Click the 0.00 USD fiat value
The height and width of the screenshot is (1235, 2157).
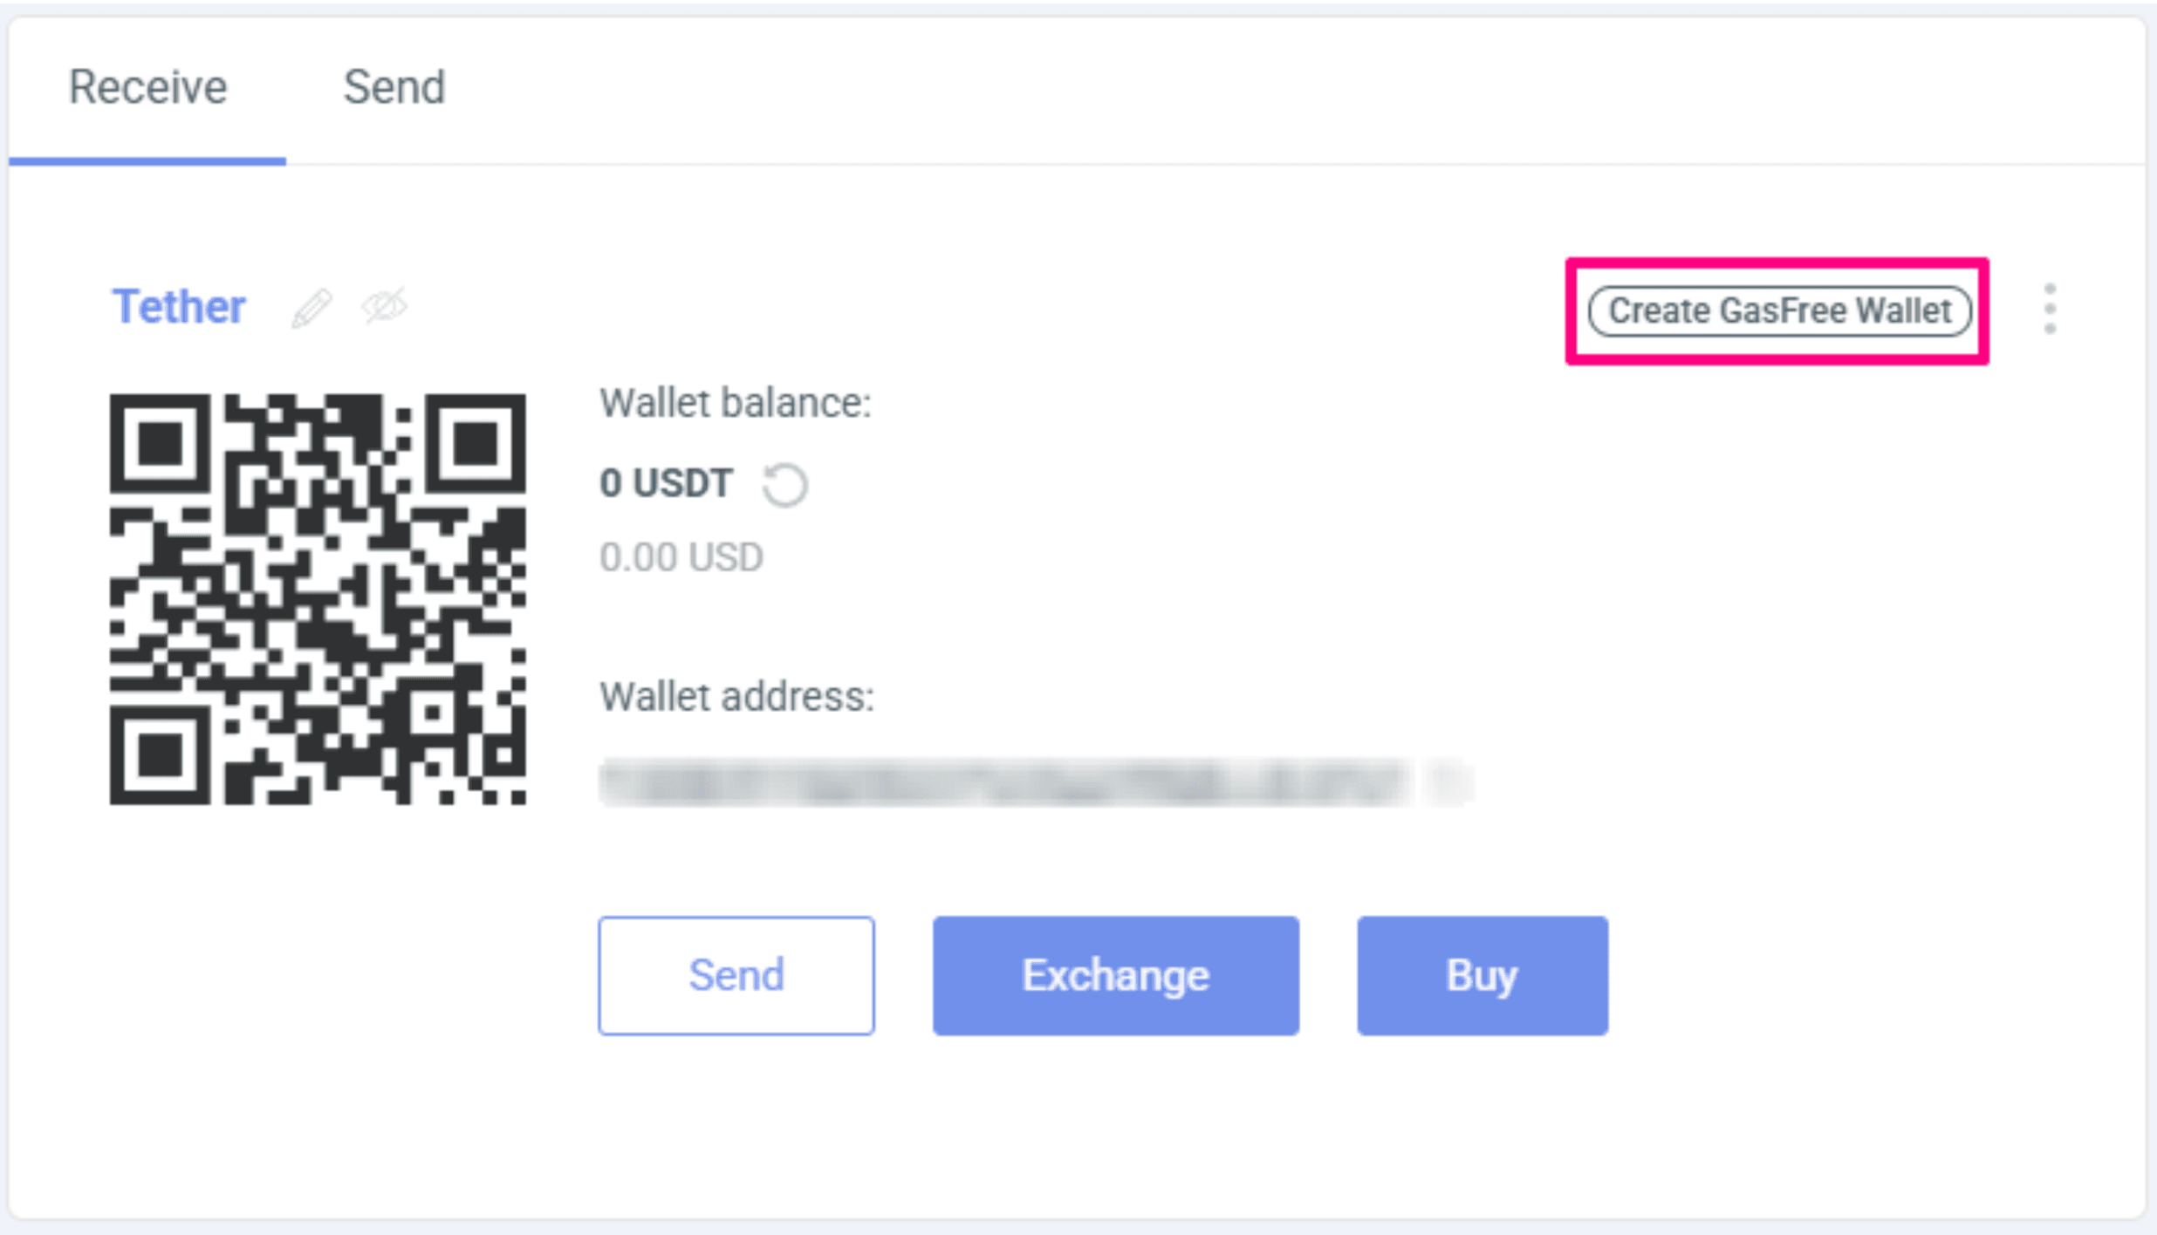[x=681, y=557]
